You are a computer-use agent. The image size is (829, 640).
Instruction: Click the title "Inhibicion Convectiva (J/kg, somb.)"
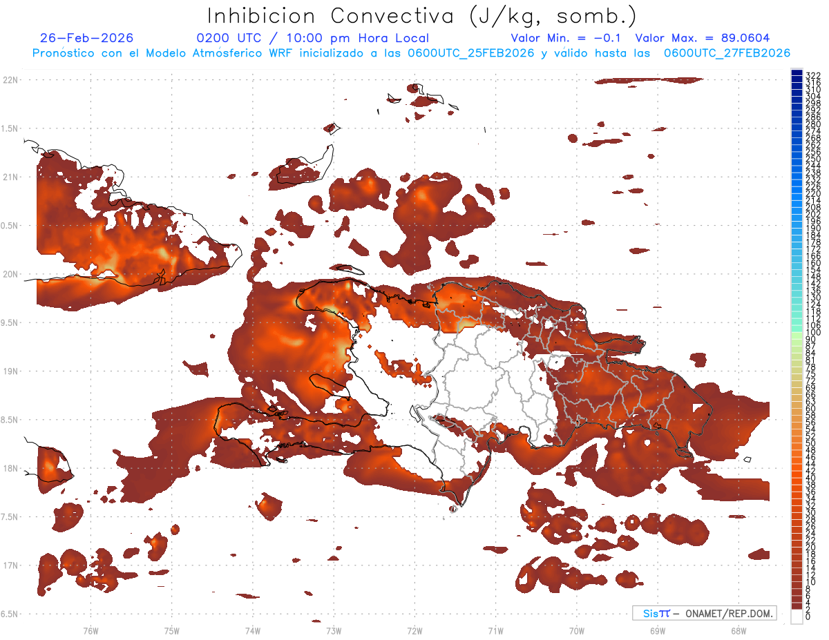422,16
